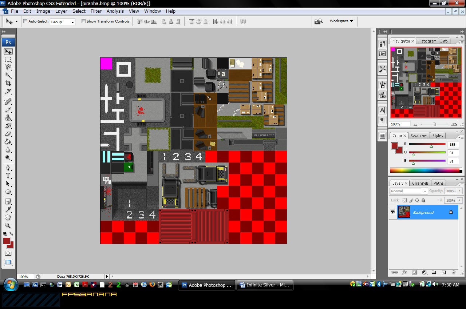Screen dimensions: 466x309
Task: Swap foreground and background colors
Action: pos(11,234)
